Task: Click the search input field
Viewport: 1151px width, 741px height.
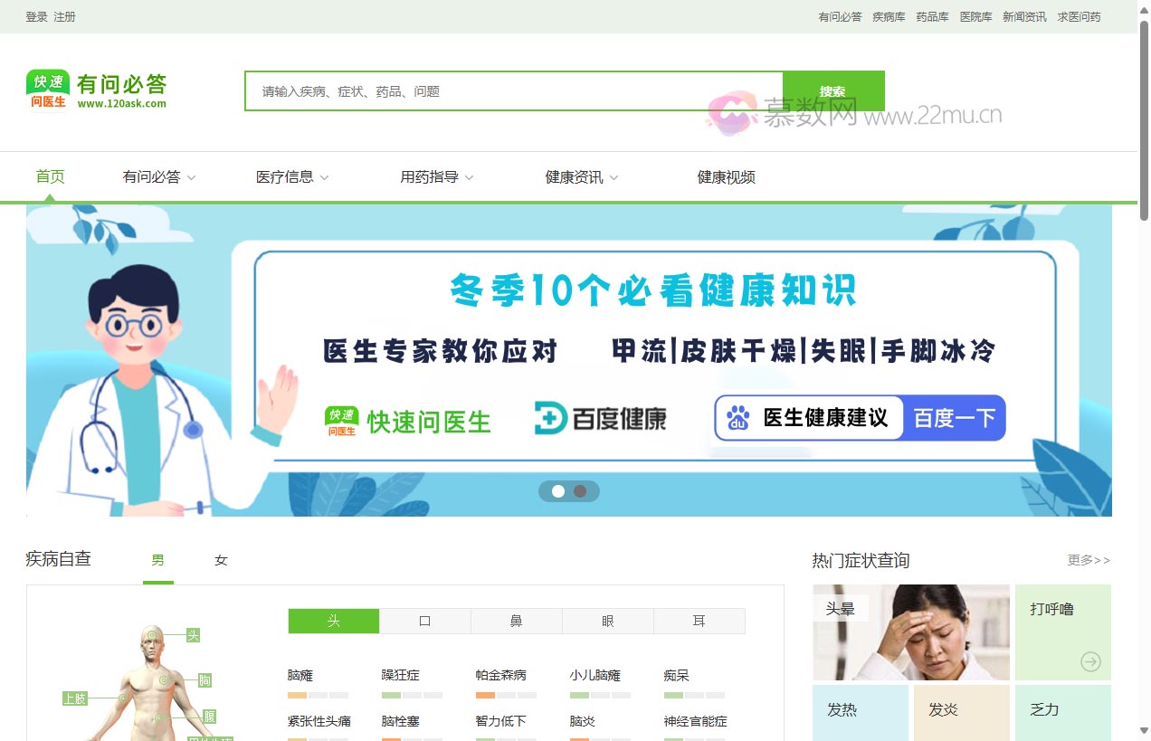Action: coord(507,91)
